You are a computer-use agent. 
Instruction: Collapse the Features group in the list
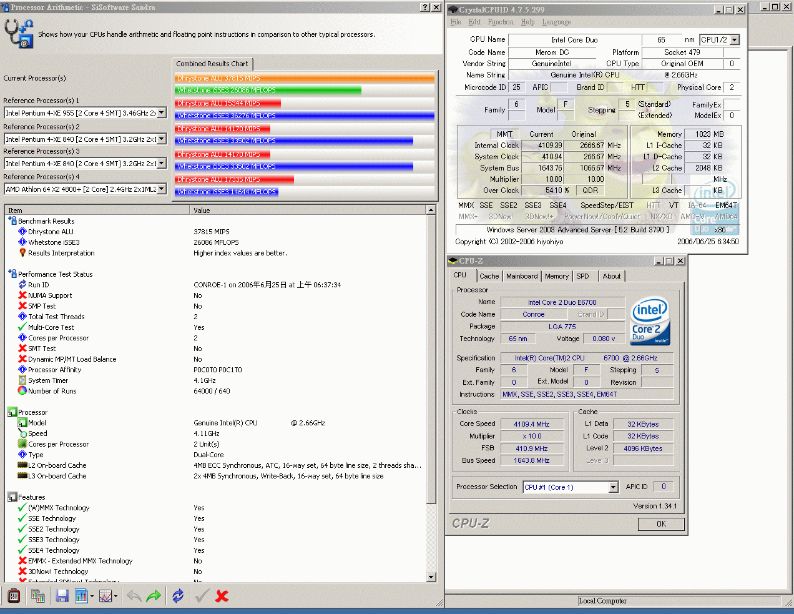(x=12, y=497)
